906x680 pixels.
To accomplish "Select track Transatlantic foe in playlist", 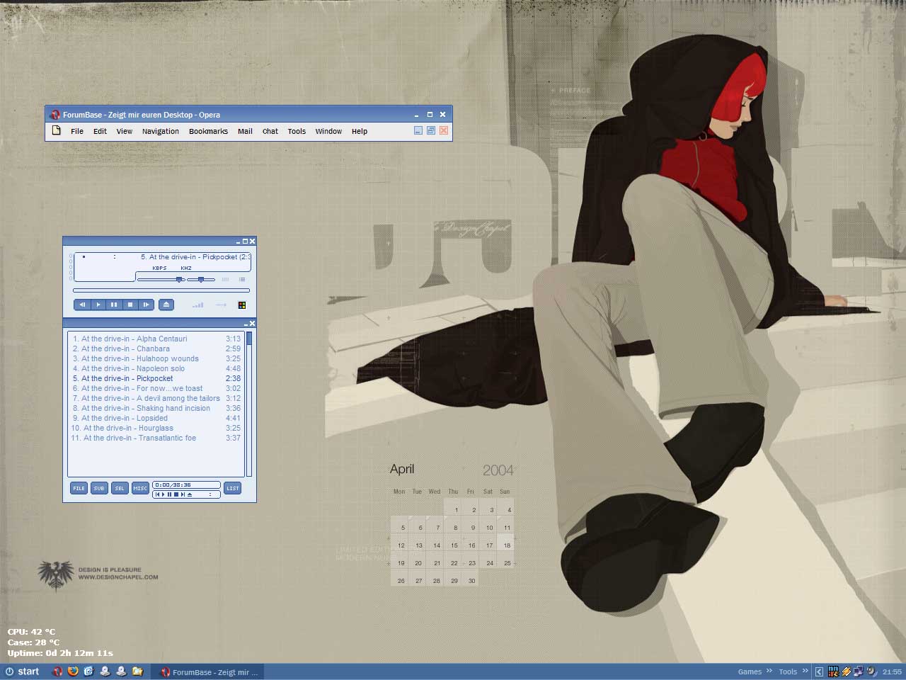I will tap(156, 438).
